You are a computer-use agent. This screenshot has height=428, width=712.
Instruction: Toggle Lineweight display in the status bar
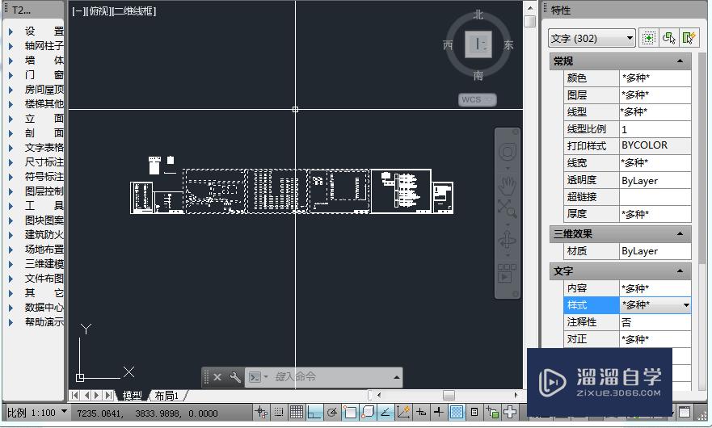[439, 412]
